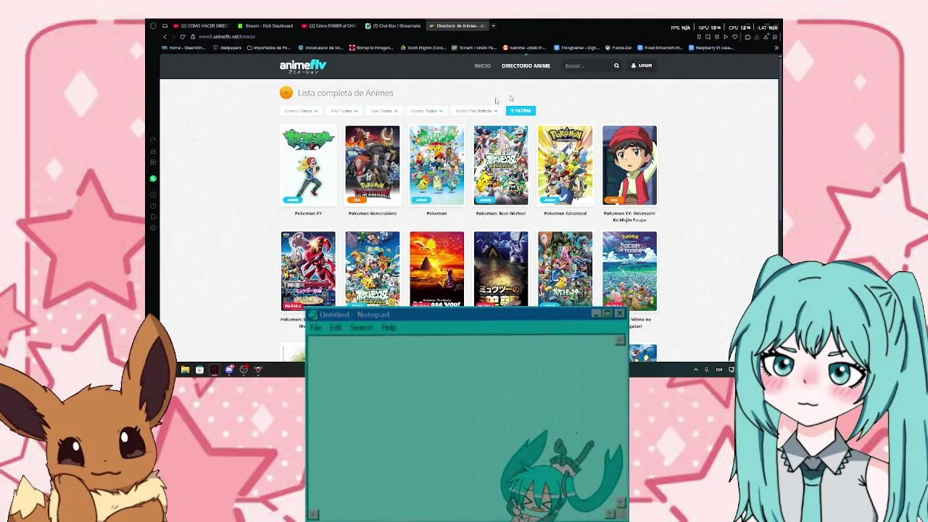Click the WhatsApp icon in browser sidebar
The height and width of the screenshot is (522, 928).
(153, 178)
